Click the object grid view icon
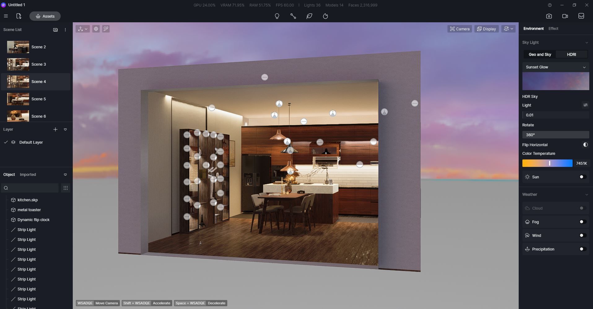 (65, 188)
